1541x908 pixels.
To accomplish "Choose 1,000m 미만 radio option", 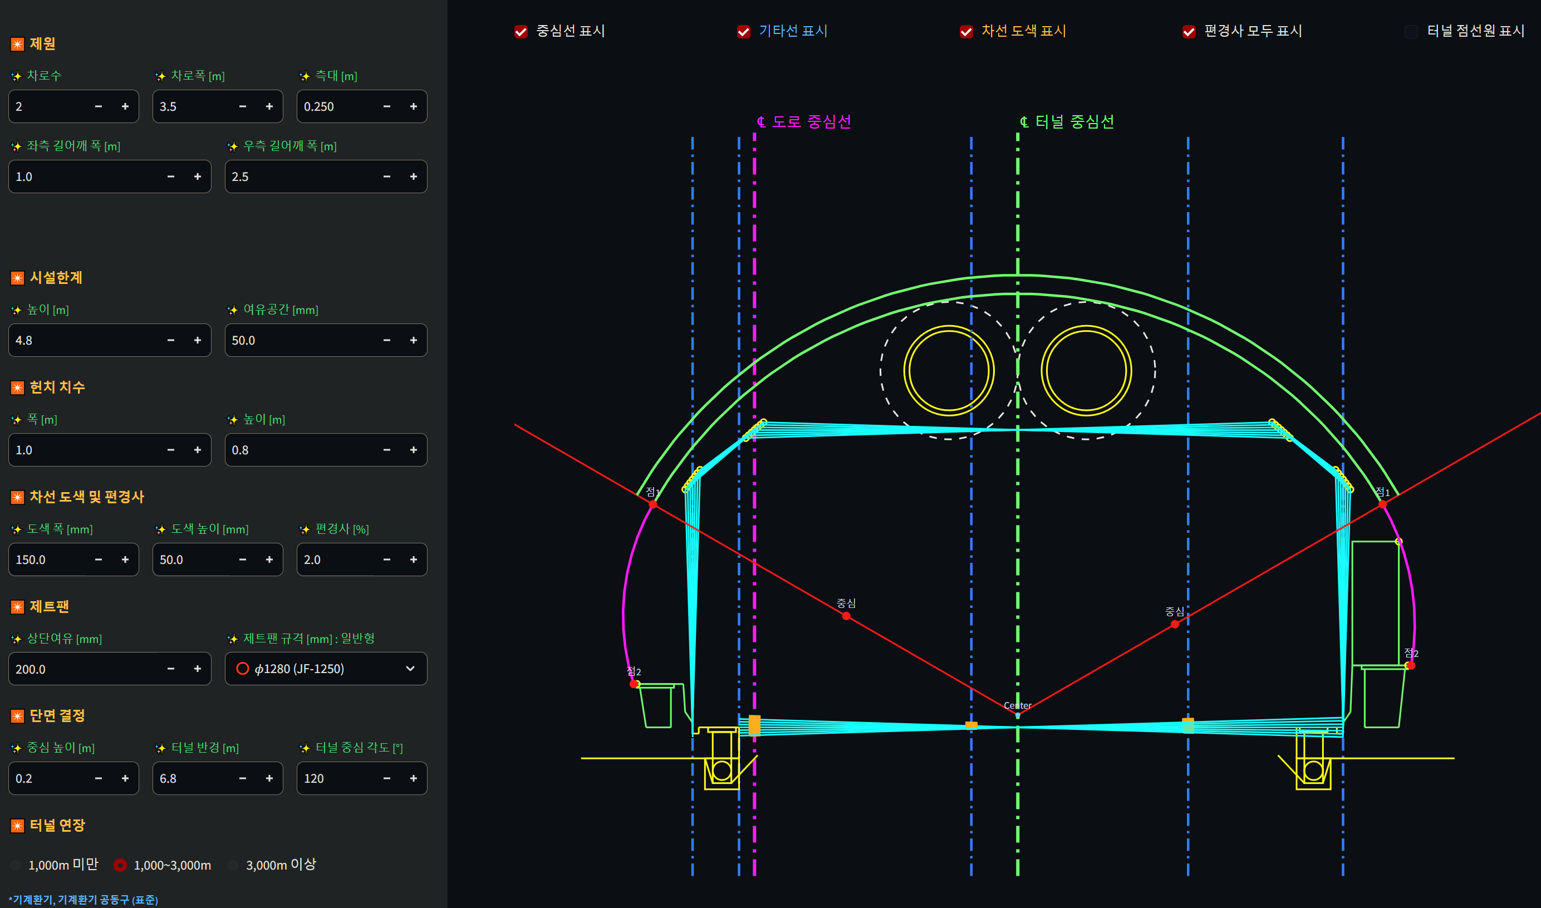I will (16, 865).
